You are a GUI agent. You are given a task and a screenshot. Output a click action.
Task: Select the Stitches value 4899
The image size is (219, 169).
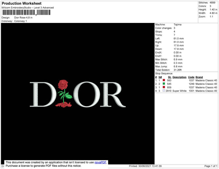212,3
